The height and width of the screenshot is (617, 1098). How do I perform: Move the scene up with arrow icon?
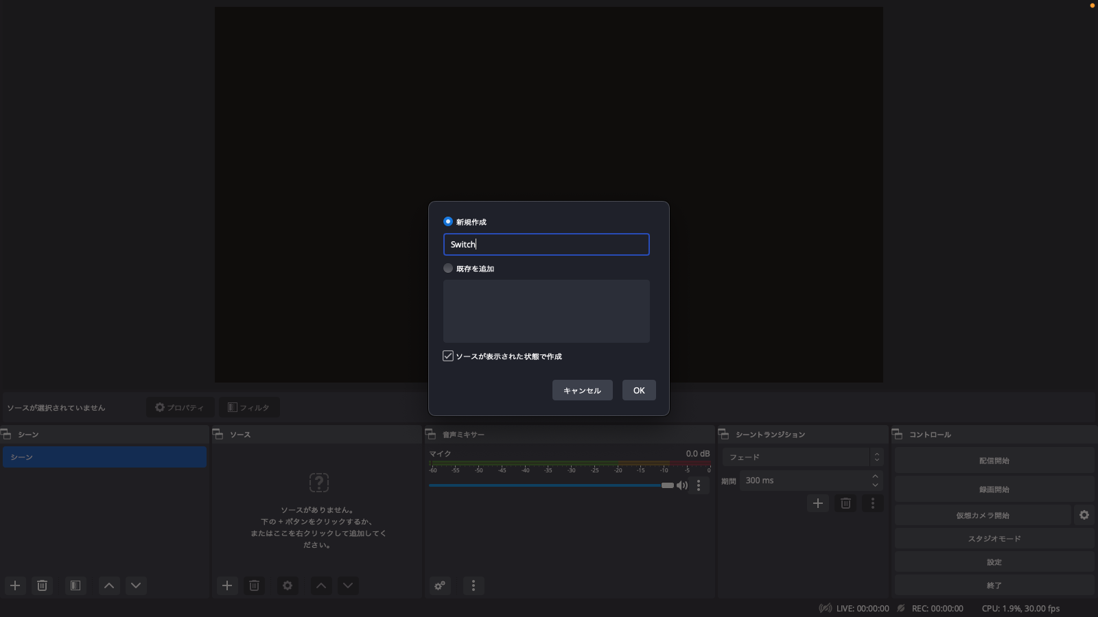(x=109, y=585)
